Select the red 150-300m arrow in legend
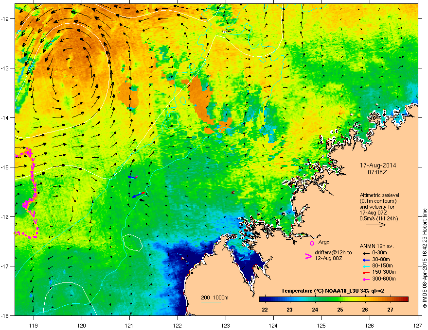 (x=366, y=273)
